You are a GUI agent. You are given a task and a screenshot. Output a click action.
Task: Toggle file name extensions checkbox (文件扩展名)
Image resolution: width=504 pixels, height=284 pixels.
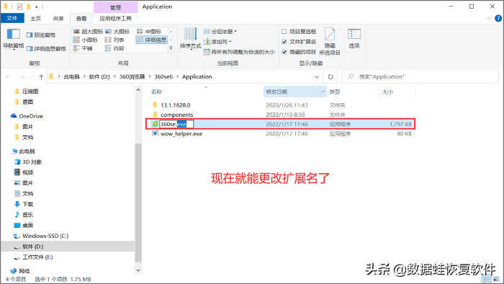299,42
